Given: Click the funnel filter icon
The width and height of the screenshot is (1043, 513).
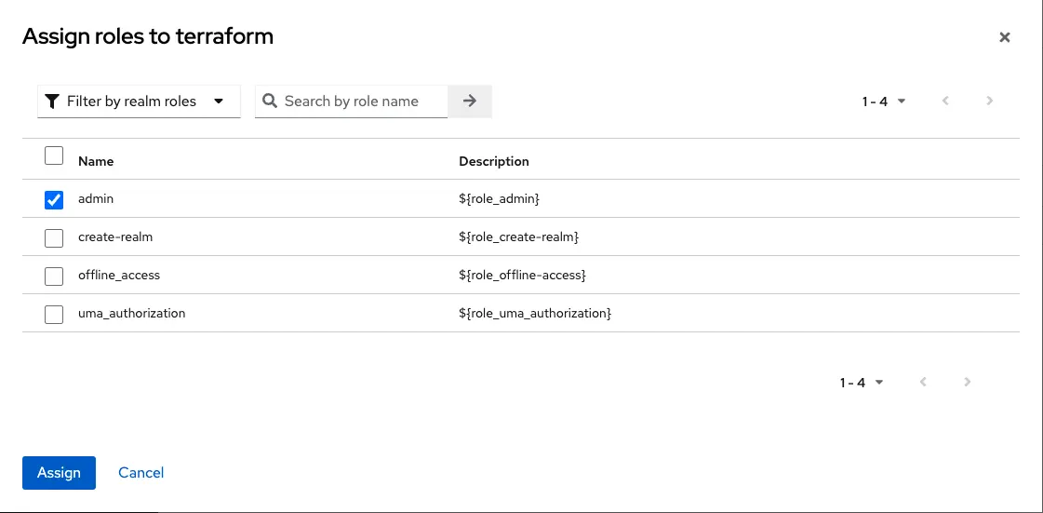Looking at the screenshot, I should [52, 101].
